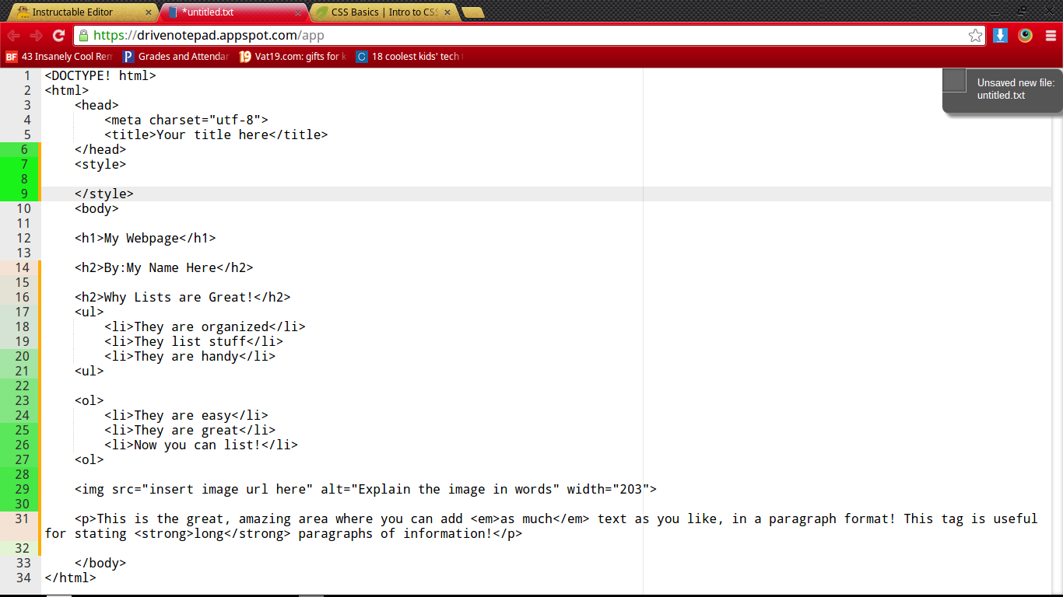Place cursor on the '<style>' line
1063x597 pixels.
pos(100,164)
